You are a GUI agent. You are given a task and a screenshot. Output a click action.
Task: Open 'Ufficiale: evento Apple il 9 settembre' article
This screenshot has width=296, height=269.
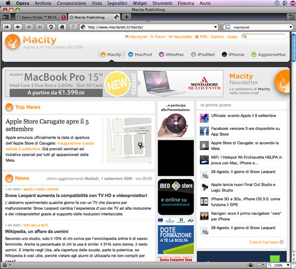(x=243, y=115)
